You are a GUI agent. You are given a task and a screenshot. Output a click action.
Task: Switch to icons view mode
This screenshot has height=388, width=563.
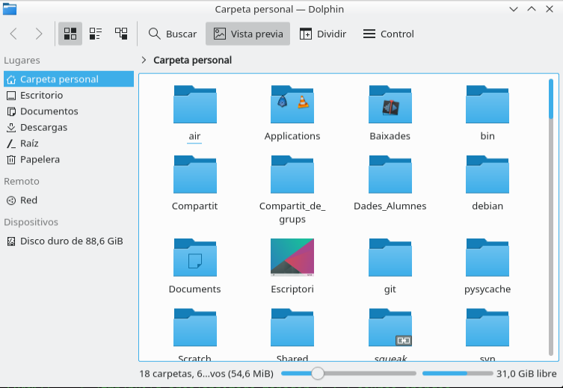(70, 34)
